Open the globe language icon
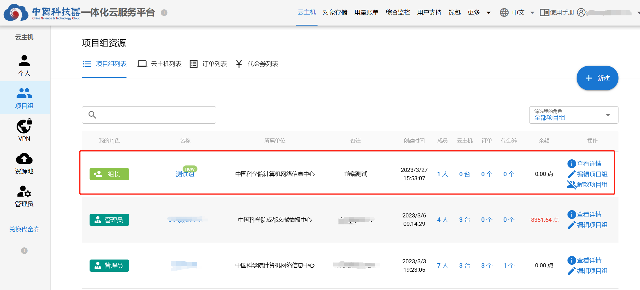 coord(504,12)
